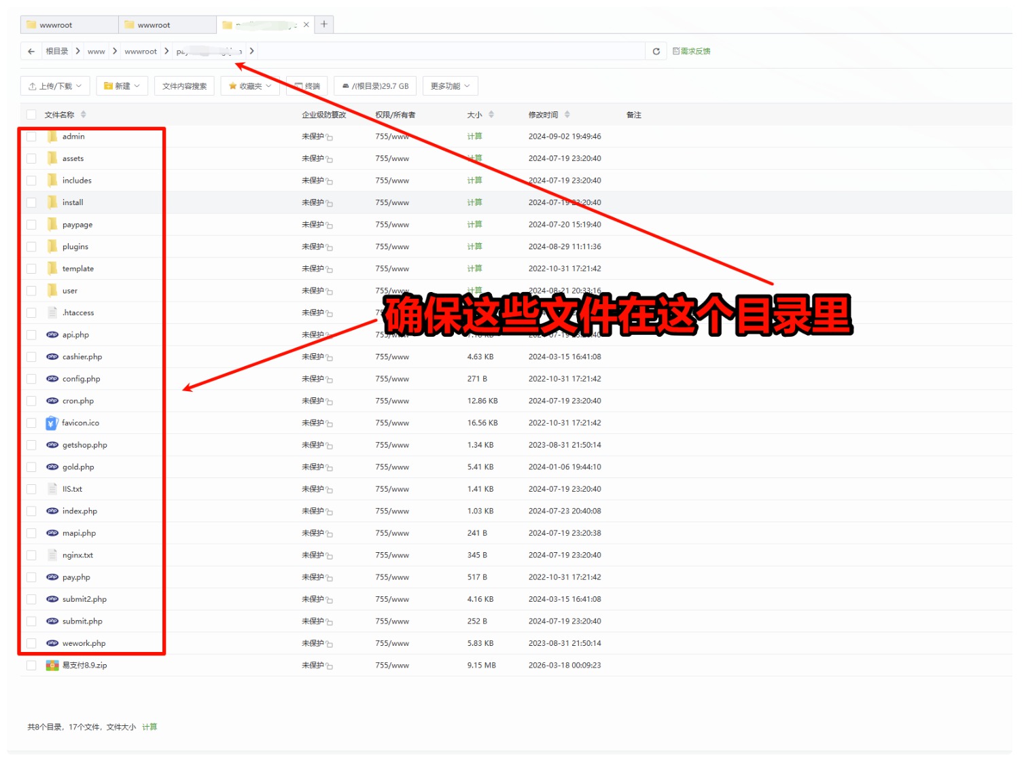Click the refresh icon beside path bar
This screenshot has width=1022, height=762.
[656, 52]
